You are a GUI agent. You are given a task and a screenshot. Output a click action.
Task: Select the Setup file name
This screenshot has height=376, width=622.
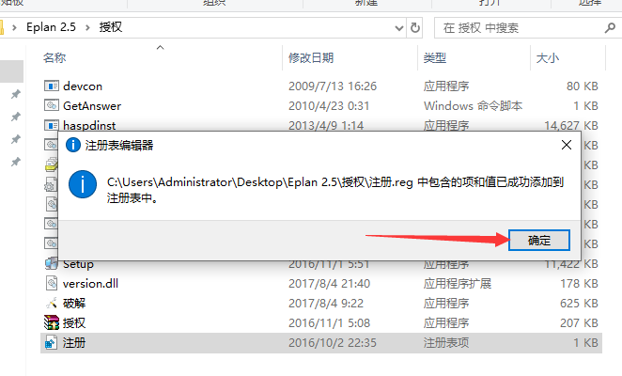[78, 264]
